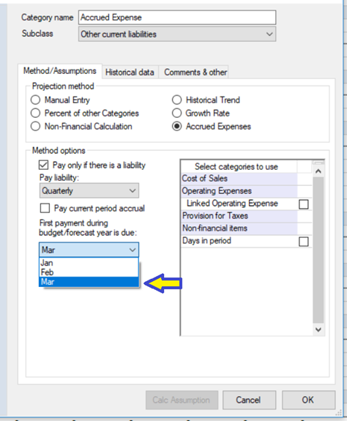The height and width of the screenshot is (421, 347).
Task: Select the Manual Entry projection method
Action: [35, 100]
